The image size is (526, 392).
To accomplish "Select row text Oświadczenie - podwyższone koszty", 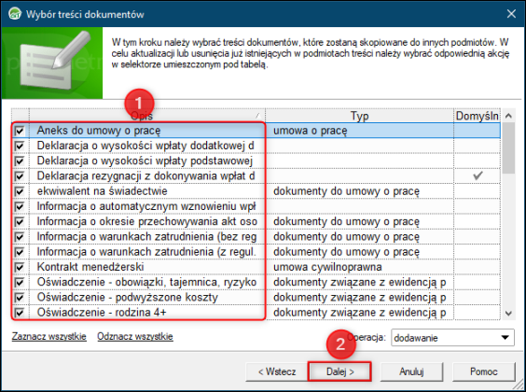I will tap(128, 298).
